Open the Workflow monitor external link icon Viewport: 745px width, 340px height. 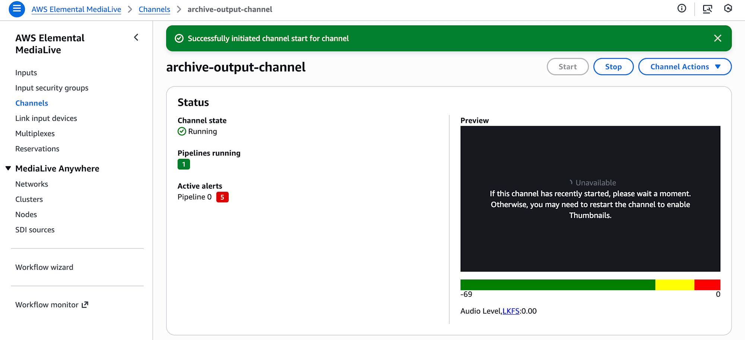[85, 305]
